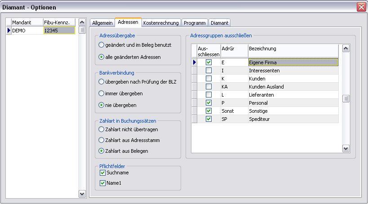Choose 'immer übergeben' bank option
Screen dimensions: 368x204
[101, 93]
